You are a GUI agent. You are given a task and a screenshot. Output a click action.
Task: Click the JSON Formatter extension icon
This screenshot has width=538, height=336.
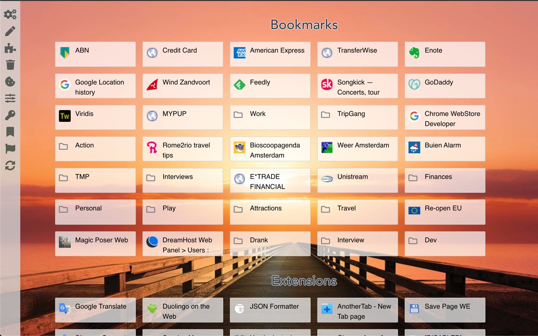click(240, 309)
